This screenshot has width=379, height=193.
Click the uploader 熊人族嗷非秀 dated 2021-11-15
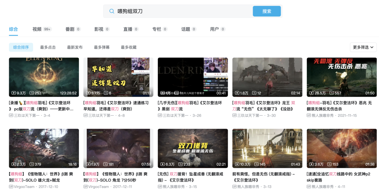(x=323, y=115)
